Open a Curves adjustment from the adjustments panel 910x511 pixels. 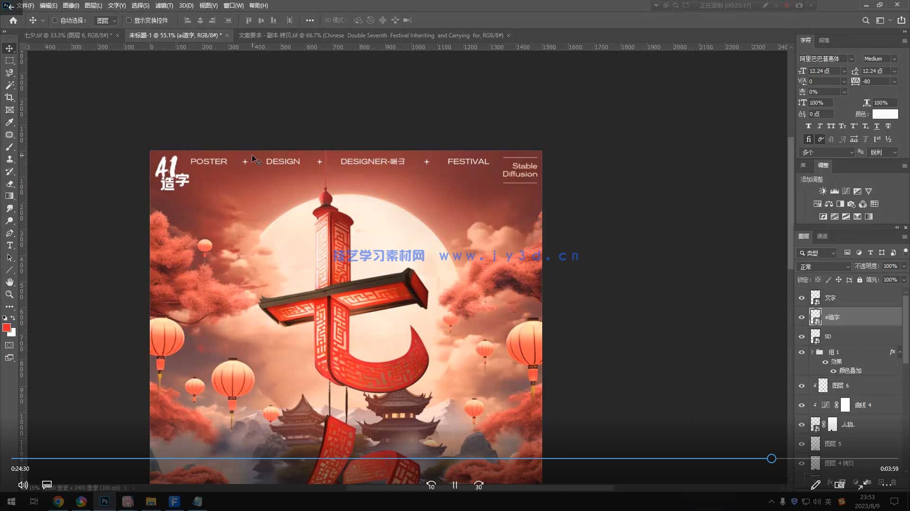(x=846, y=191)
